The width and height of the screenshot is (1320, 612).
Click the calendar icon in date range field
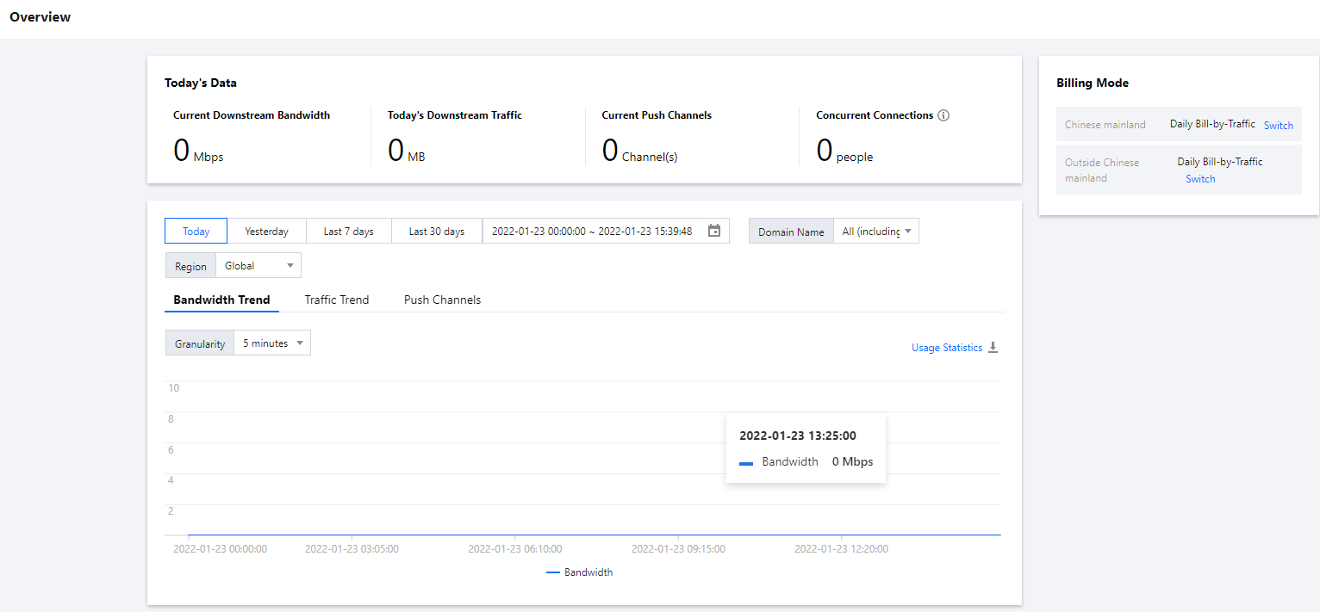pos(713,231)
